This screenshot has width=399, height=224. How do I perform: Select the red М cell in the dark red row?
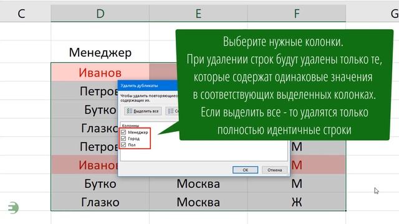point(318,165)
